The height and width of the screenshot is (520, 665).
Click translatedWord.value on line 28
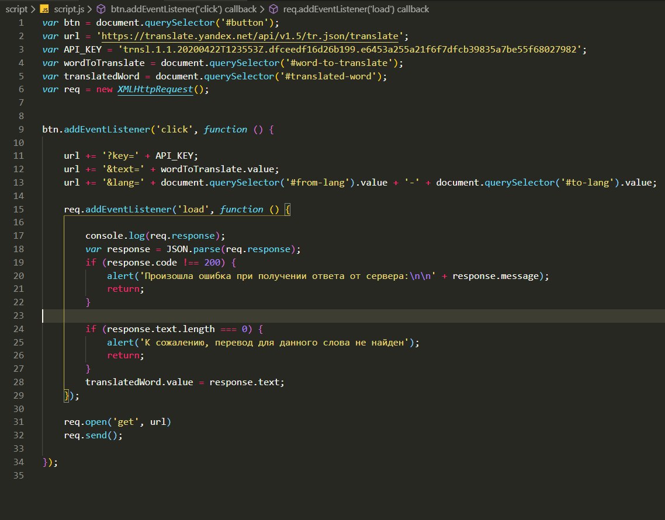click(139, 382)
